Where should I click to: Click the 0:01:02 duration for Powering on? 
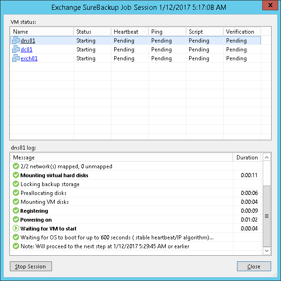click(x=249, y=220)
